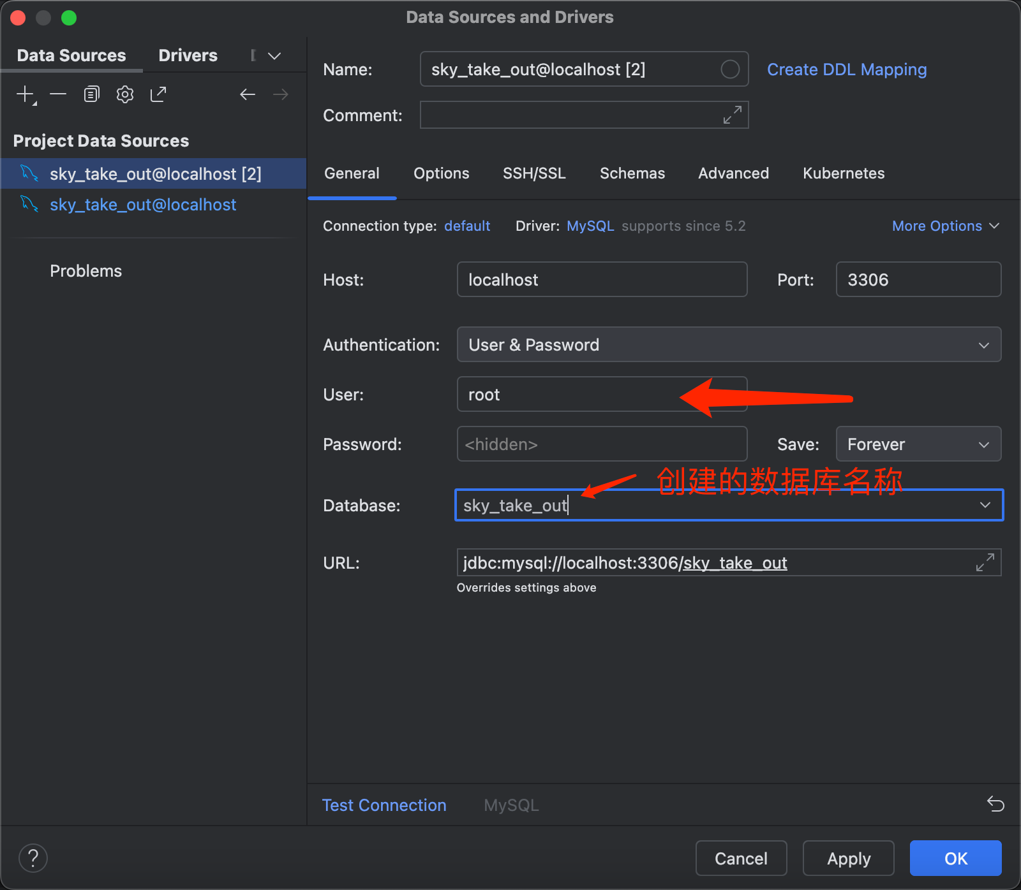This screenshot has height=890, width=1021.
Task: Click the MySQL icon beside sky_take_out@localhost
Action: (29, 203)
